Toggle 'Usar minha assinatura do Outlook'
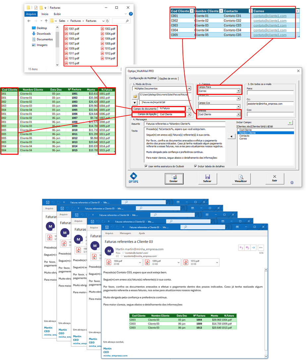 tap(146, 166)
